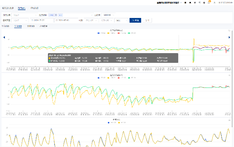The height and width of the screenshot is (147, 234).
Task: Open the first dropdown after the end date field
Action: [x=91, y=20]
